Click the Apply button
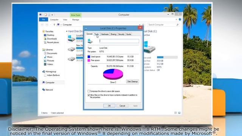The width and height of the screenshot is (242, 136). 135,106
